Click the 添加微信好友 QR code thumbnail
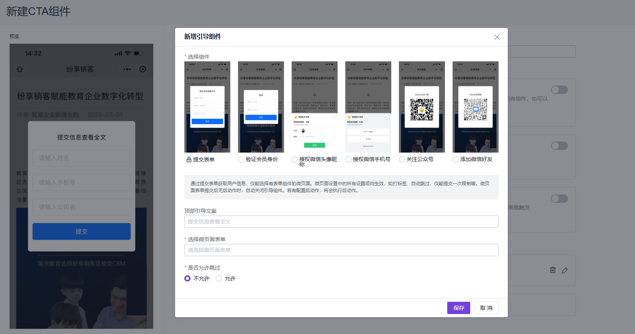 tap(476, 107)
